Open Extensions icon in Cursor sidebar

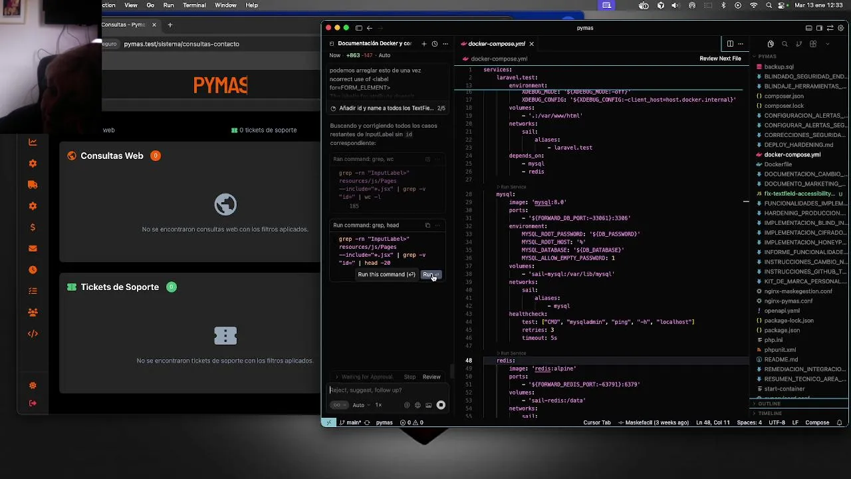[813, 44]
